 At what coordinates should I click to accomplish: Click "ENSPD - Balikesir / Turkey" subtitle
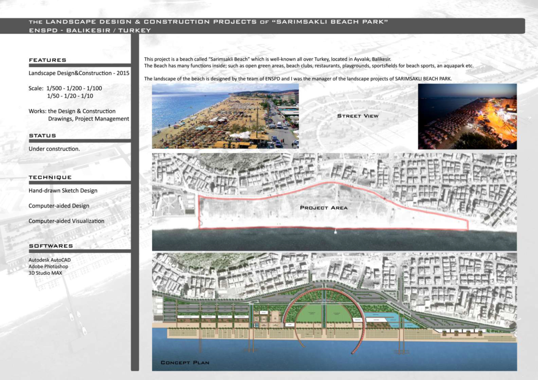tap(90, 30)
